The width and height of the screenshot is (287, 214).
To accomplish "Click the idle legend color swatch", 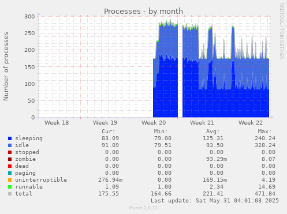I will point(10,145).
